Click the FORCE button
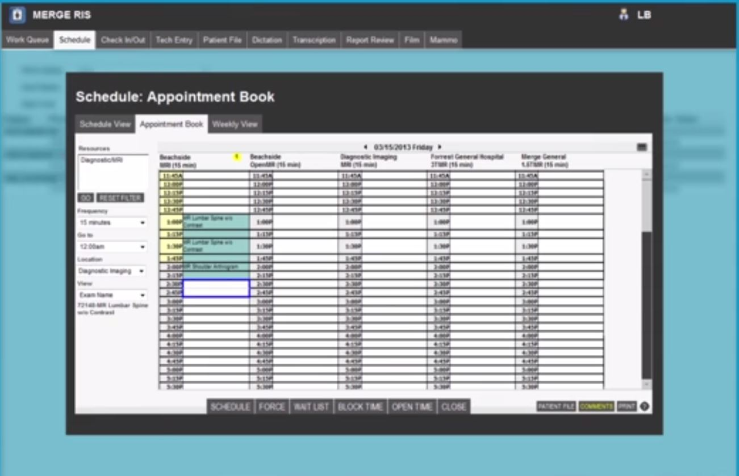 [x=272, y=407]
